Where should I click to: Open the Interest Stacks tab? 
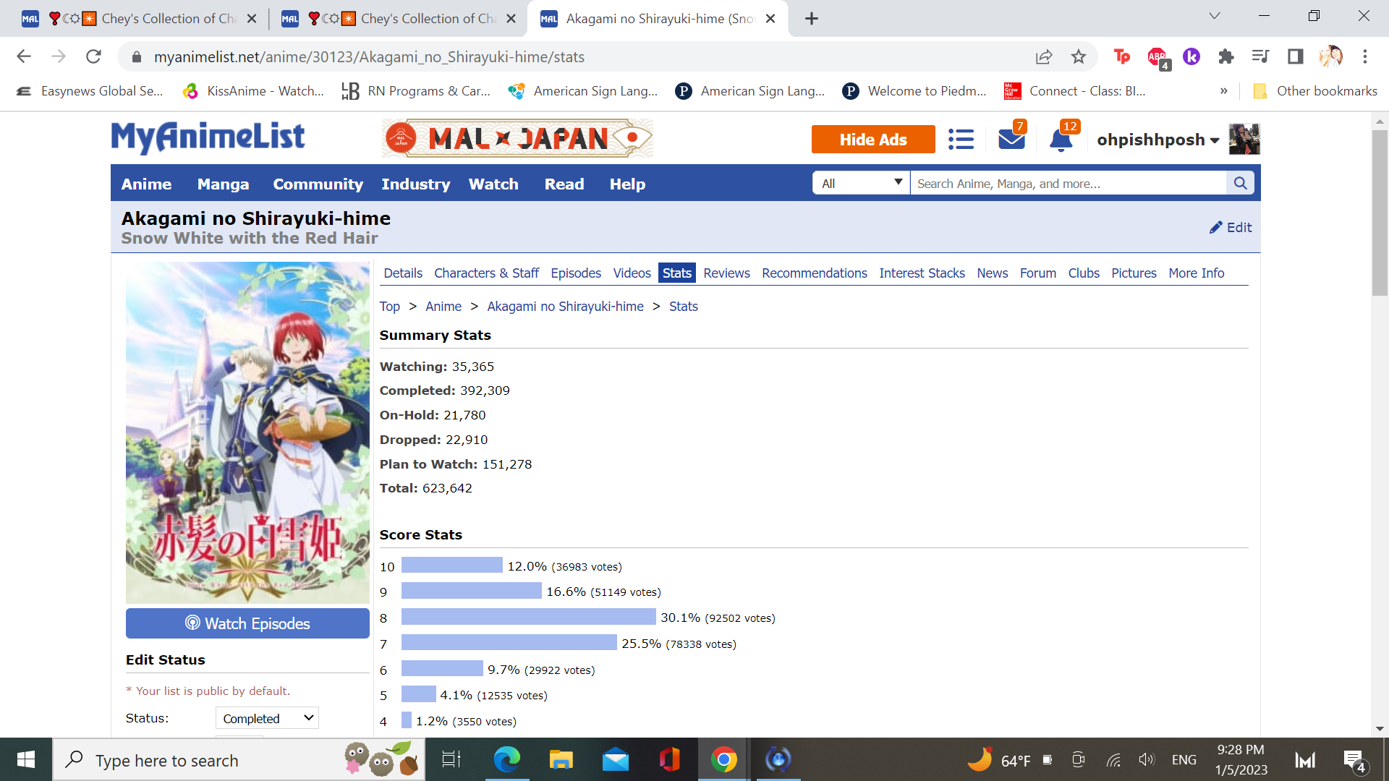922,273
